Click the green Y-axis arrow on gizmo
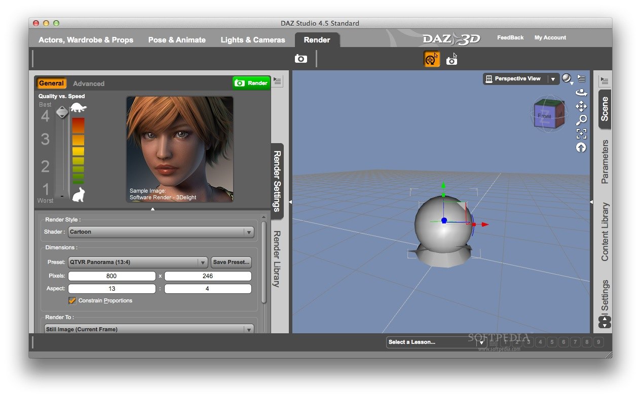Screen dimensions: 641x398 443,186
